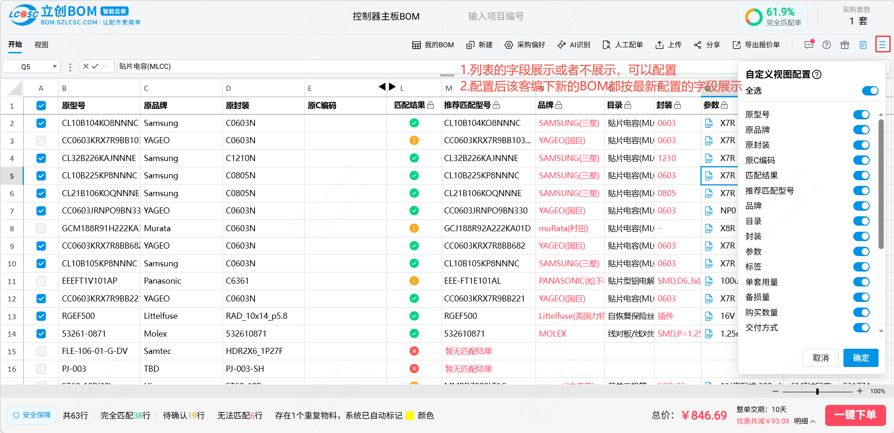Click the 导出报价单 export icon
Viewport: 894px width, 433px height.
click(x=737, y=45)
